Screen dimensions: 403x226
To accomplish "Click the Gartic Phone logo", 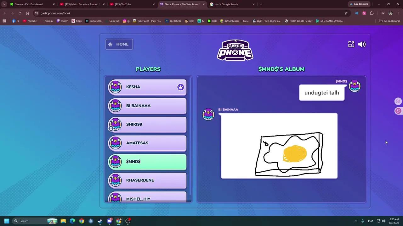I will click(x=235, y=50).
